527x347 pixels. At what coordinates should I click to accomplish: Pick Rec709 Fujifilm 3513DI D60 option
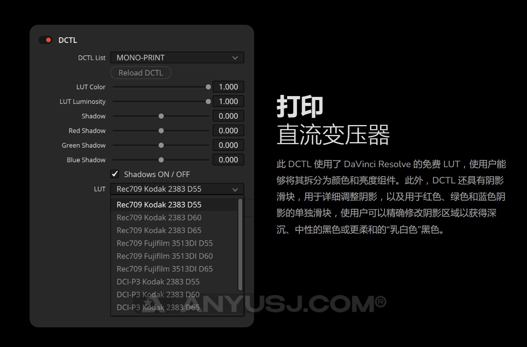coord(174,256)
